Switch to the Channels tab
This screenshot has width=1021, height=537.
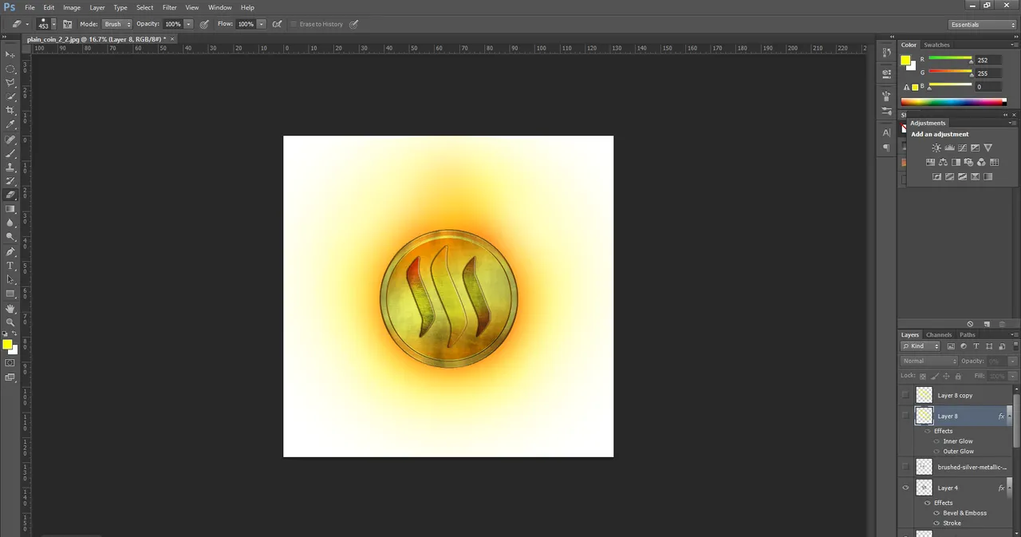coord(939,334)
